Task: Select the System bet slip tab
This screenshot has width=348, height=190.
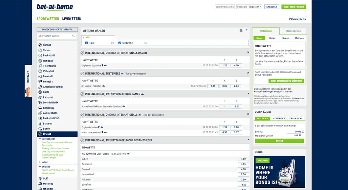Action: (286, 38)
